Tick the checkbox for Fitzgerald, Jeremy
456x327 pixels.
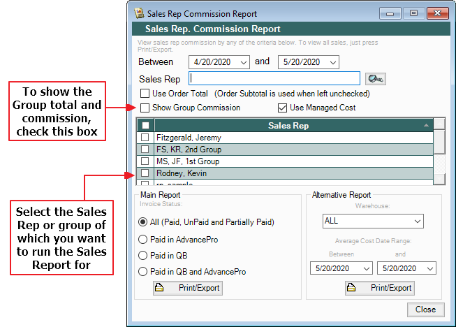click(145, 138)
